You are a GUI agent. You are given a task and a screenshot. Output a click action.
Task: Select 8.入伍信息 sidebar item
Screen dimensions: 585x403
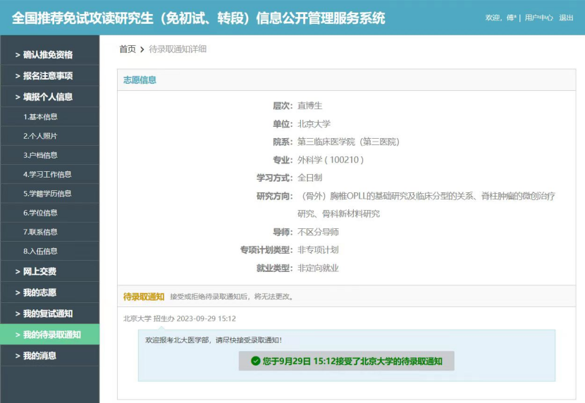tap(40, 251)
